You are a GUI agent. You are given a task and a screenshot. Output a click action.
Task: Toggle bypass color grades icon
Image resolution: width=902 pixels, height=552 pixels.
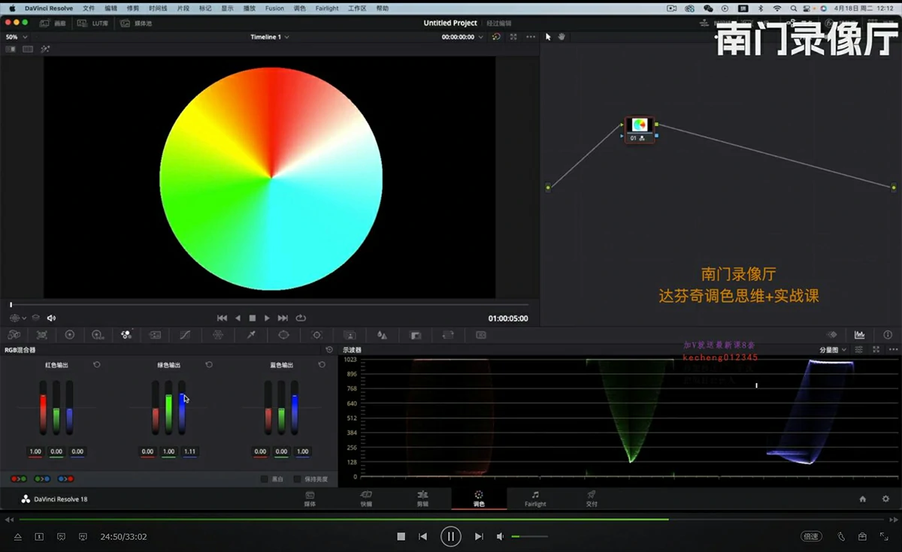click(496, 37)
